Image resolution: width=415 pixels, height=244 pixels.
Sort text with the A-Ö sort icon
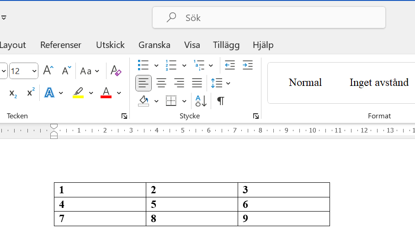pyautogui.click(x=201, y=101)
